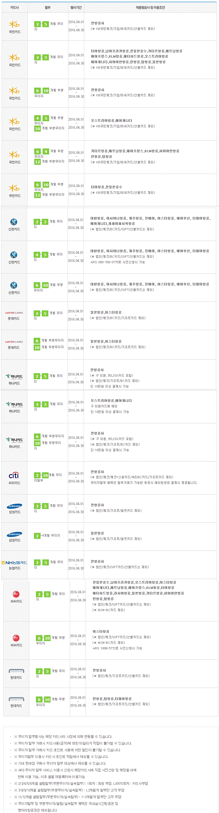This screenshot has width=219, height=813.
Task: Select the KB국민카드 logo in the 오스트리아항공,에어캐나다 row
Action: pos(14,121)
